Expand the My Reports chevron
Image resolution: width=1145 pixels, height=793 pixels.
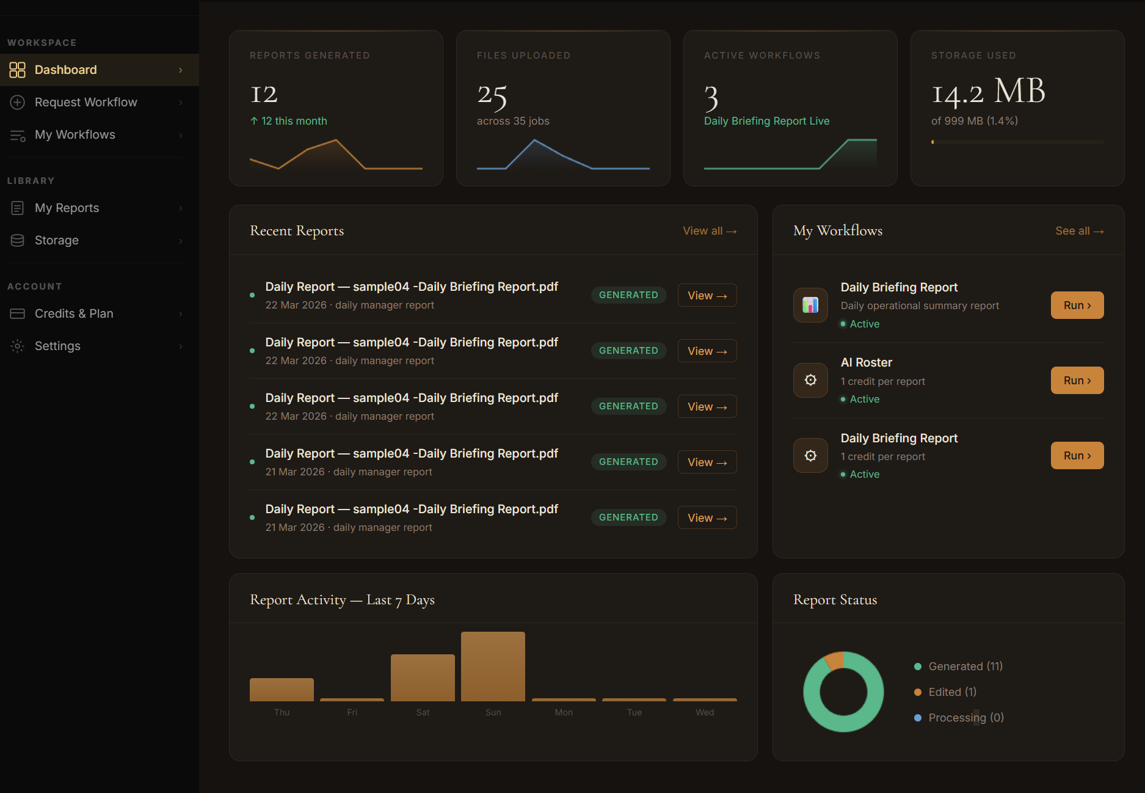click(181, 208)
